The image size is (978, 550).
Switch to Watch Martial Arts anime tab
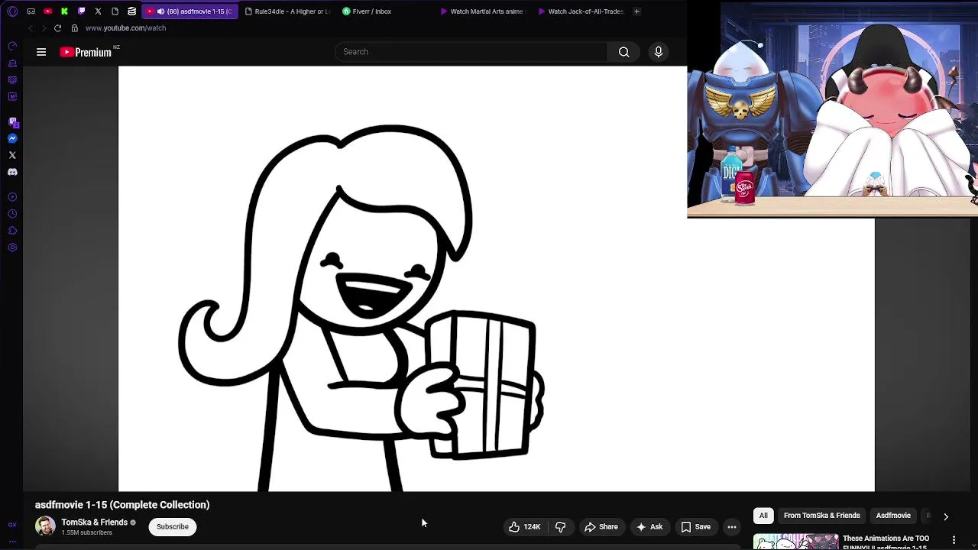(x=483, y=11)
